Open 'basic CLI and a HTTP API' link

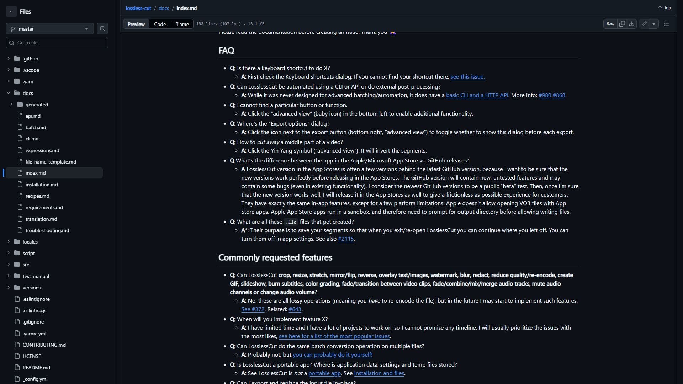[477, 95]
